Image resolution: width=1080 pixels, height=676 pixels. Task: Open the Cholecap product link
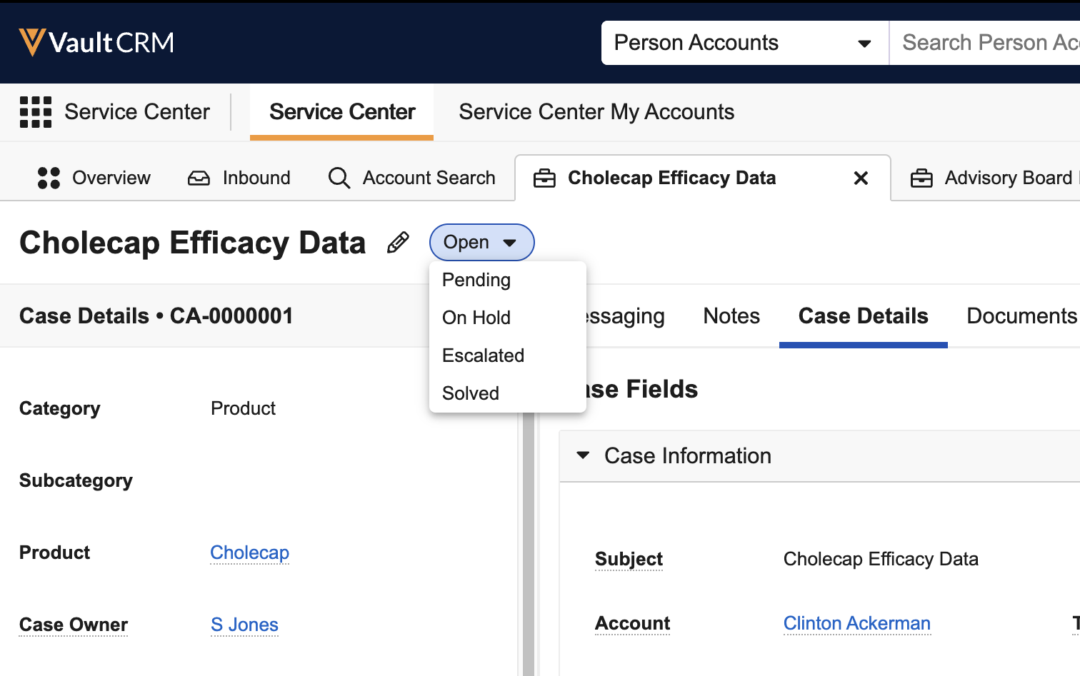coord(249,553)
